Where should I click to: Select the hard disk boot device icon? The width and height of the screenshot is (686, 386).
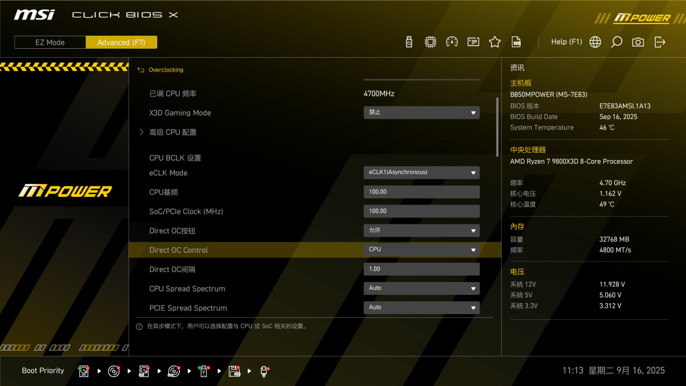[84, 371]
